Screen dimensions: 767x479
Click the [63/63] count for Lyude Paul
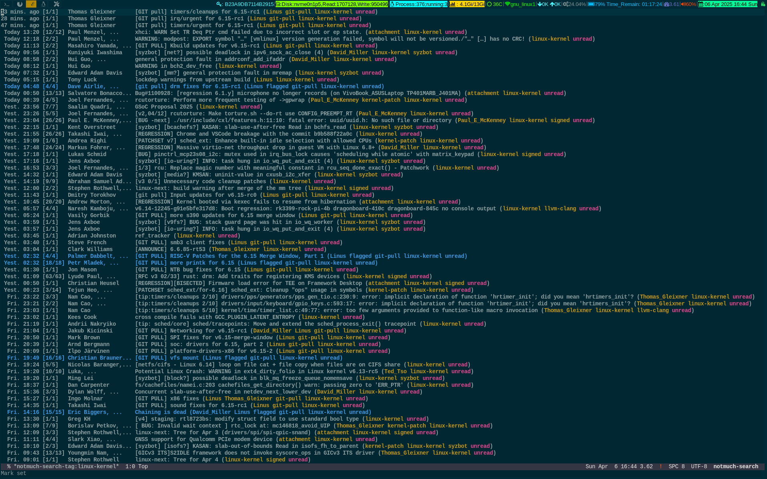coord(53,276)
